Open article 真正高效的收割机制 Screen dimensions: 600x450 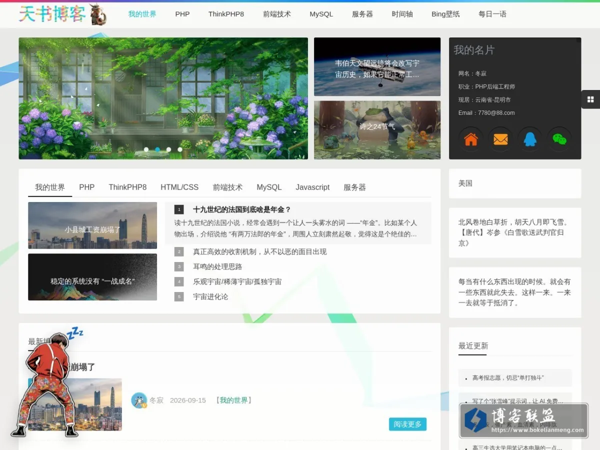tap(259, 251)
